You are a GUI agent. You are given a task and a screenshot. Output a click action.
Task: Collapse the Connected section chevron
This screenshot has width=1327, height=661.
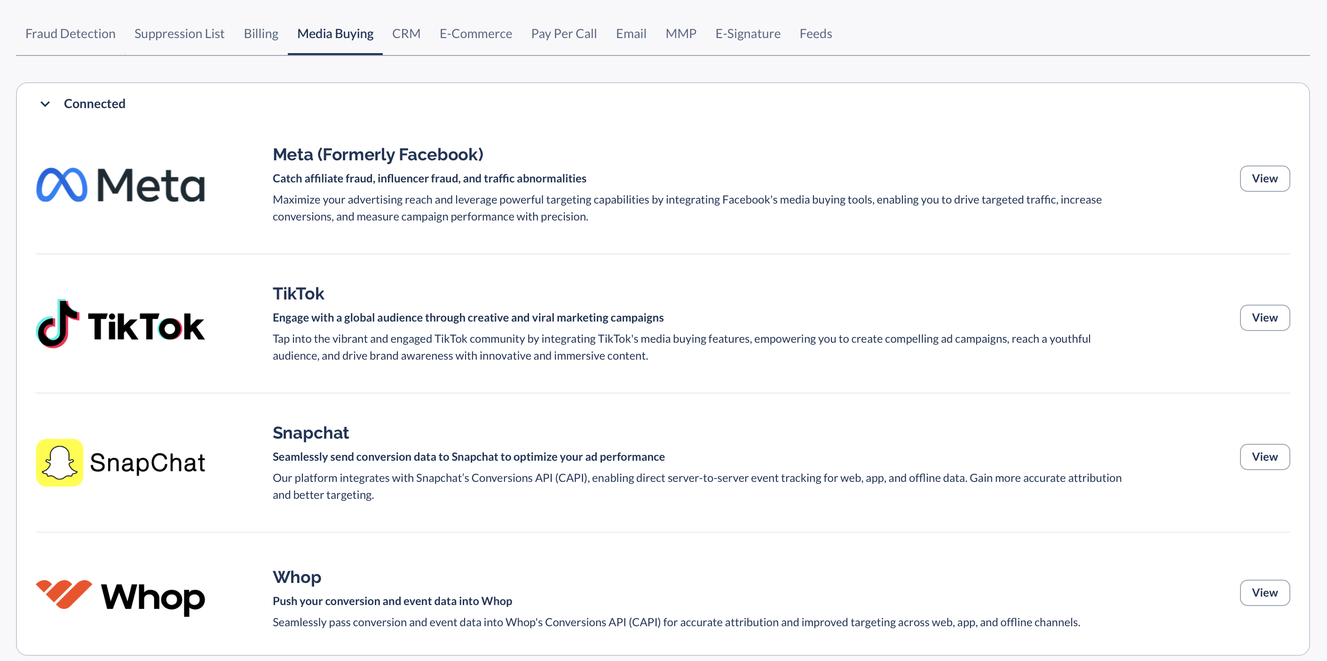point(45,104)
